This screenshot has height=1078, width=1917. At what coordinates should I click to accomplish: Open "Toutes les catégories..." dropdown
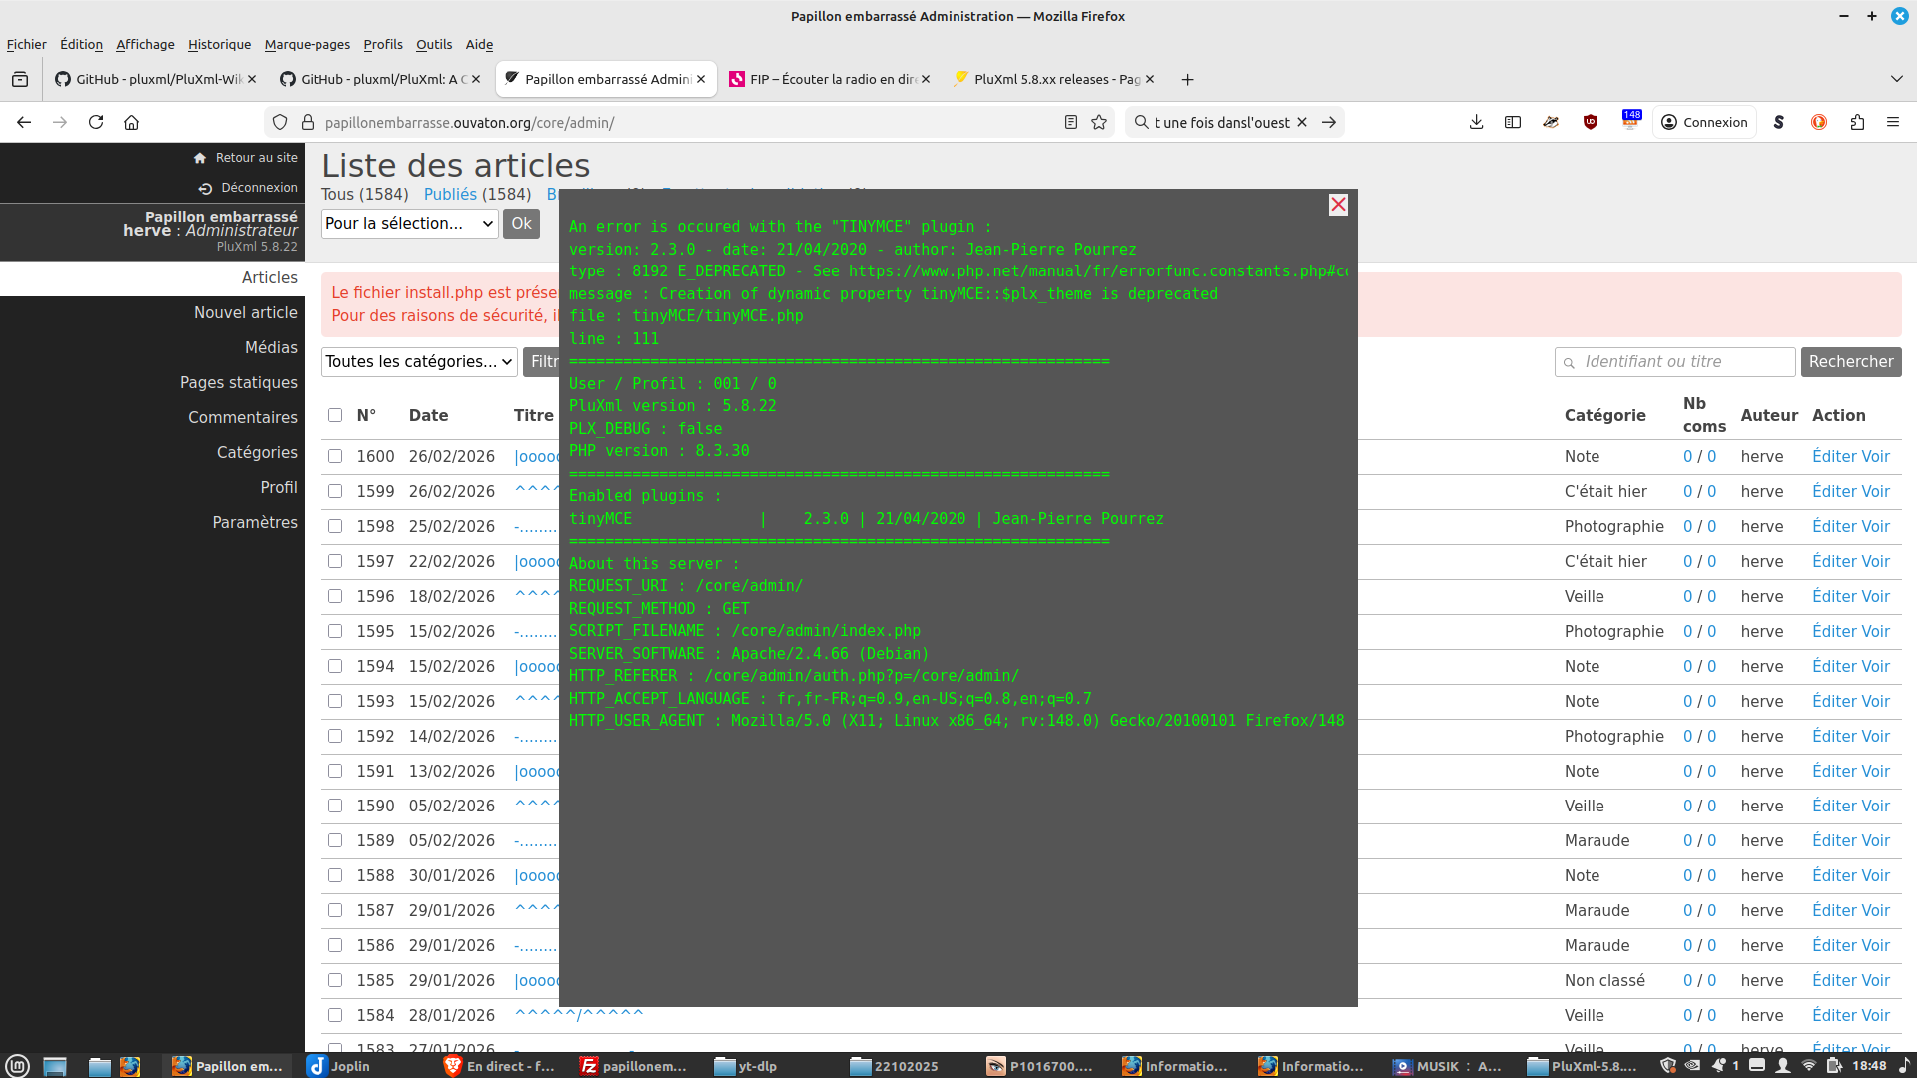click(x=419, y=362)
